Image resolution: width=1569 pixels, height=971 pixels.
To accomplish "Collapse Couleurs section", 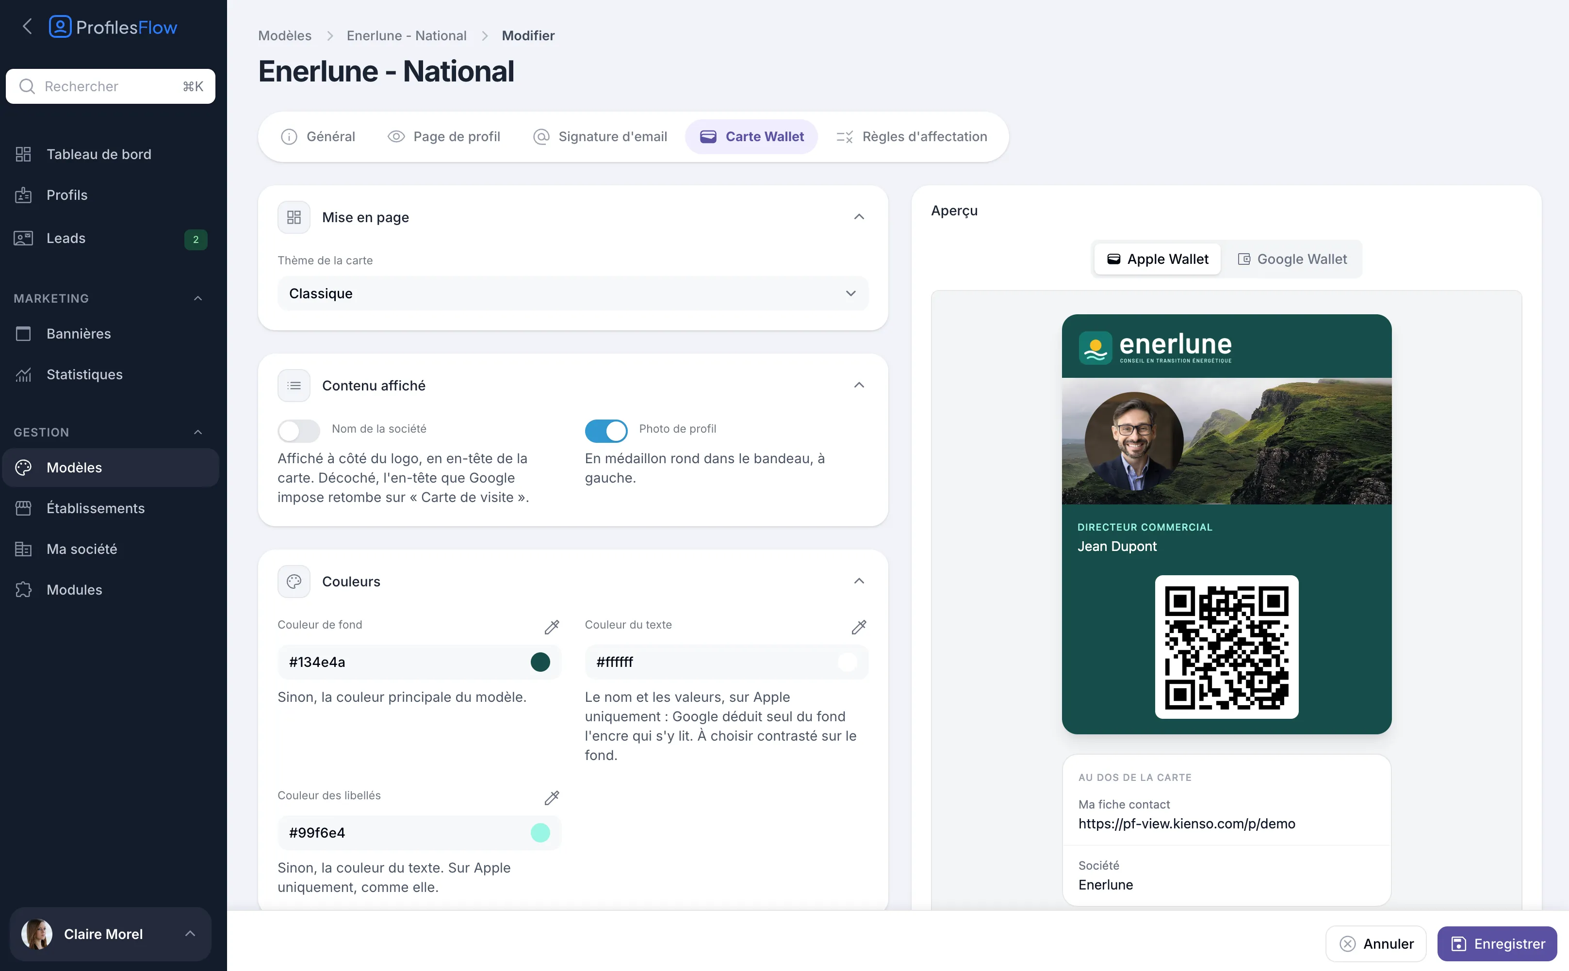I will pos(859,581).
